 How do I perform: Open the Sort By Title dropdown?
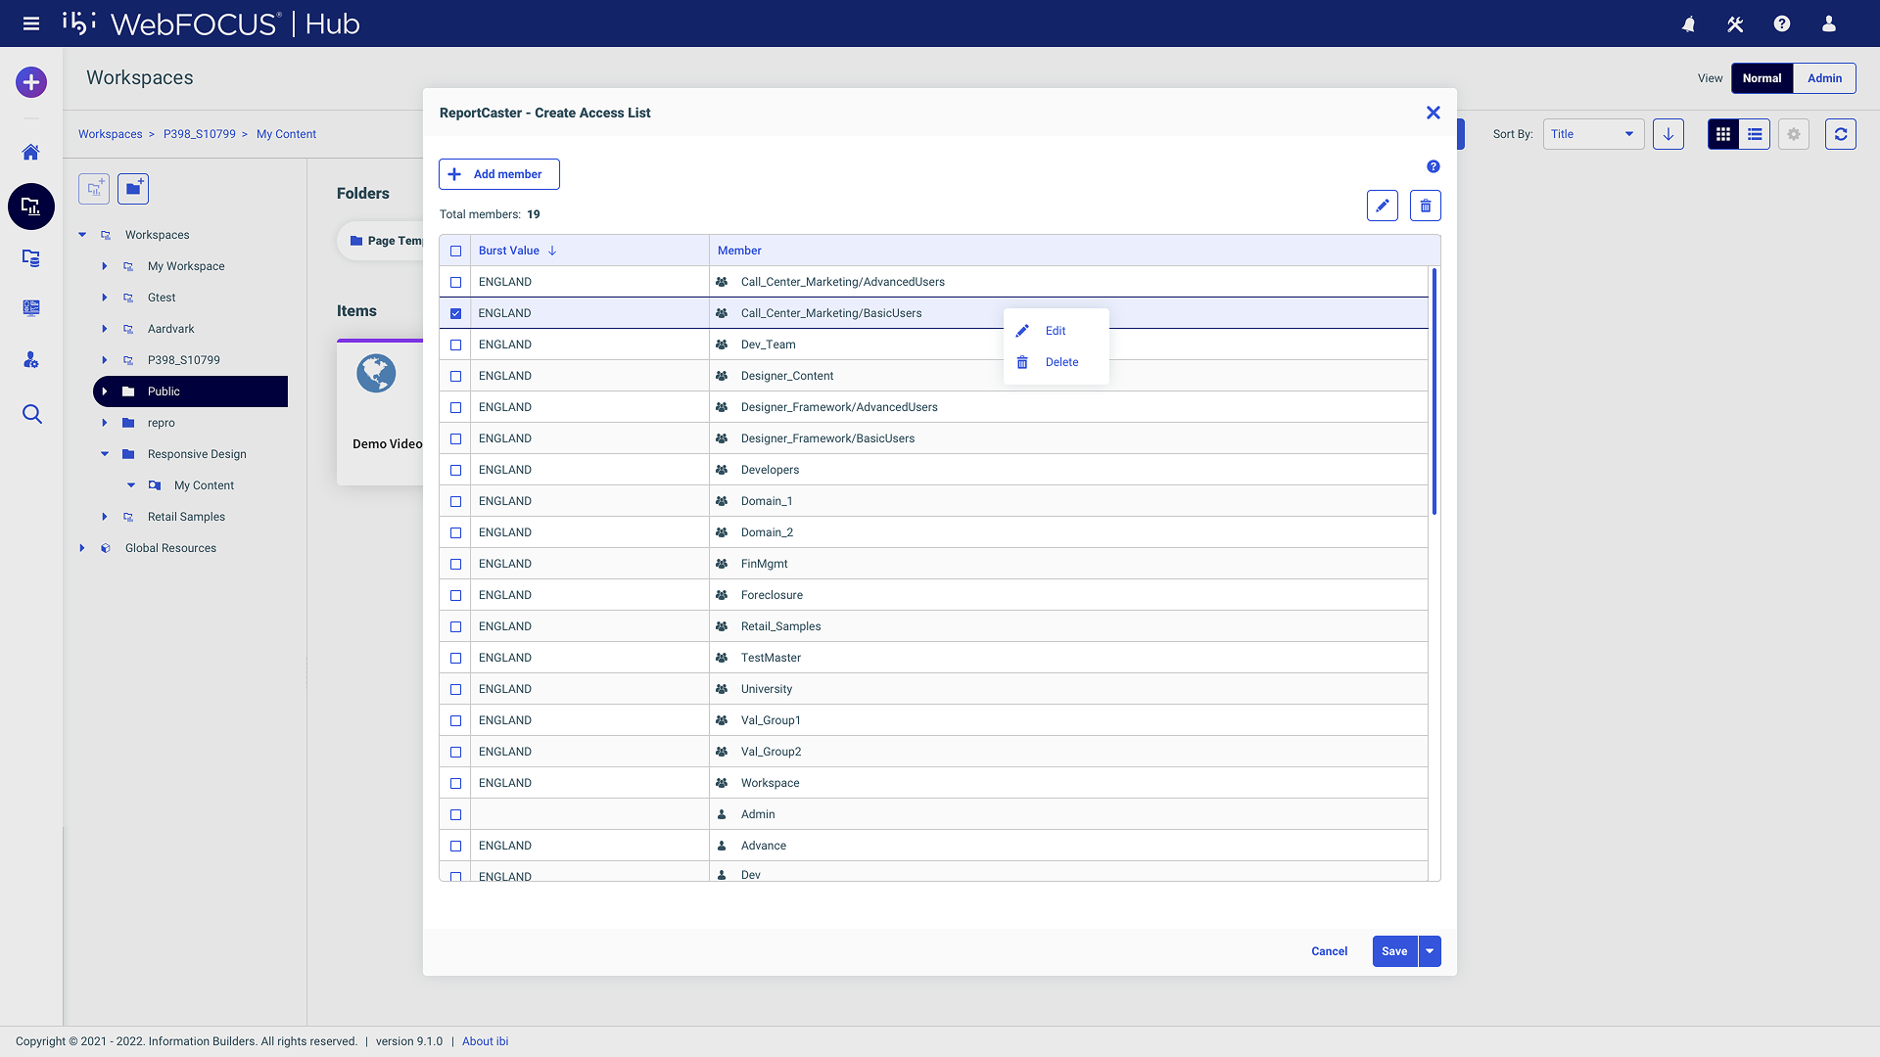click(1593, 134)
